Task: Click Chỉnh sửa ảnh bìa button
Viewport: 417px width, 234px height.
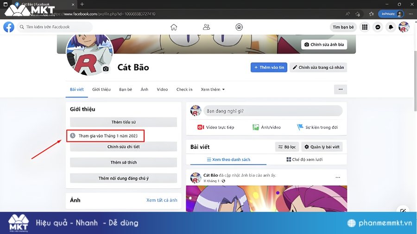Action: point(324,44)
